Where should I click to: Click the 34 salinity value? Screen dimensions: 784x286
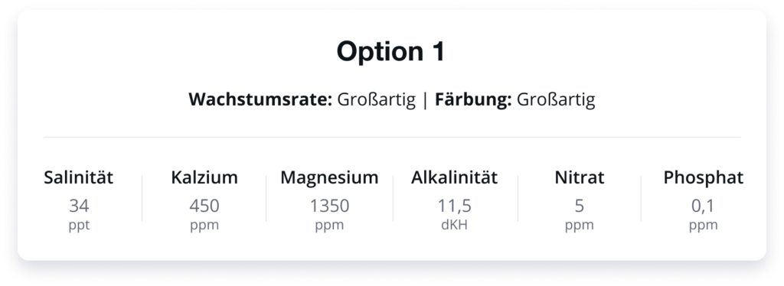tap(79, 206)
